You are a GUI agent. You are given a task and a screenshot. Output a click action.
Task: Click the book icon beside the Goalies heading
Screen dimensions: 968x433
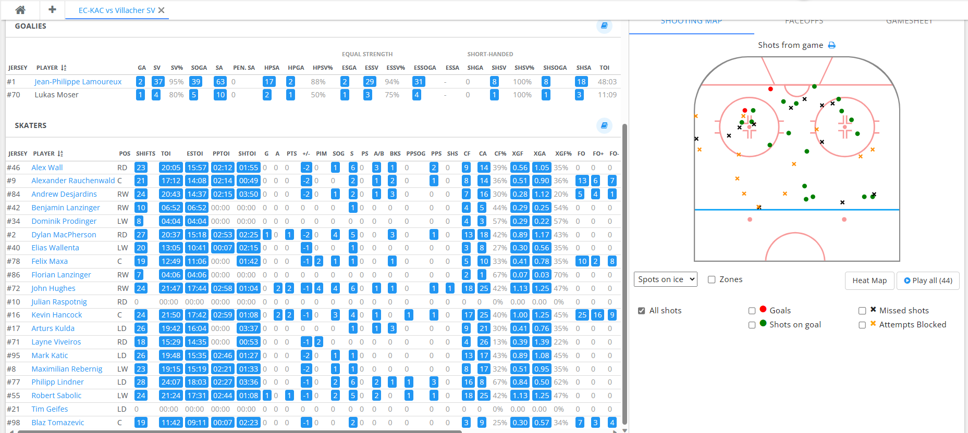[x=604, y=26]
